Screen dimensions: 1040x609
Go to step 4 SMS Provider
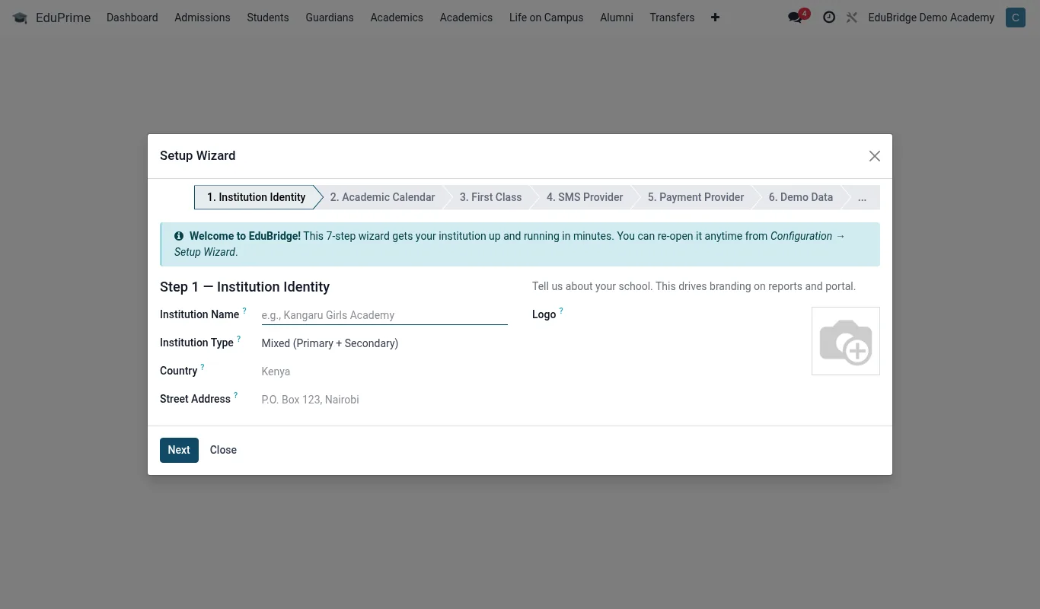[x=585, y=197]
